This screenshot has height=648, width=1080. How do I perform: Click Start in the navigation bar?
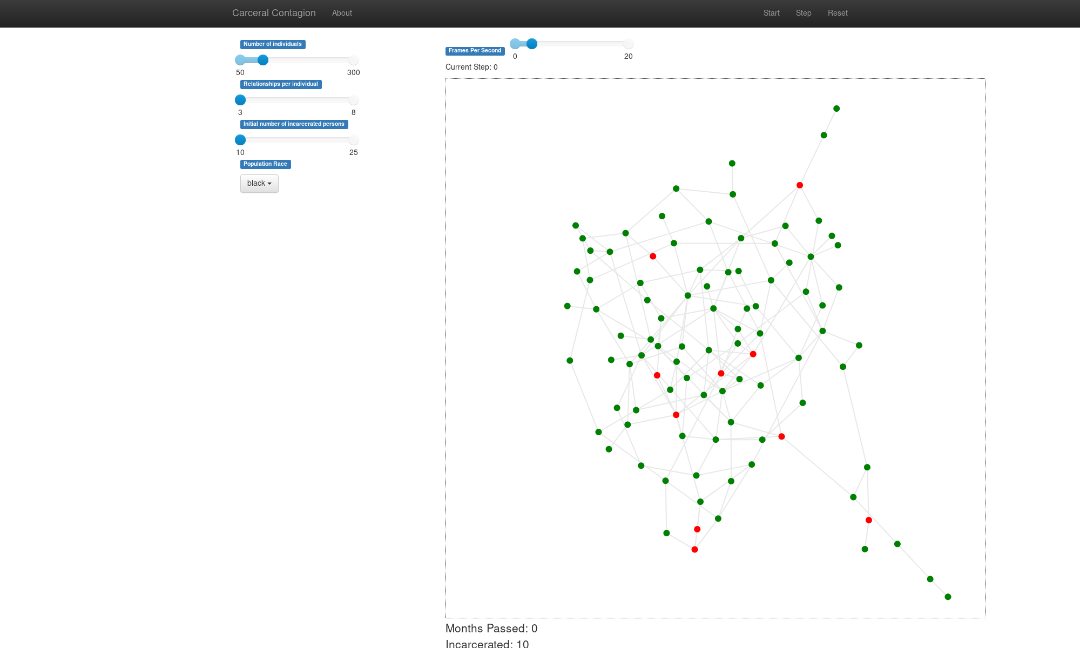click(771, 13)
